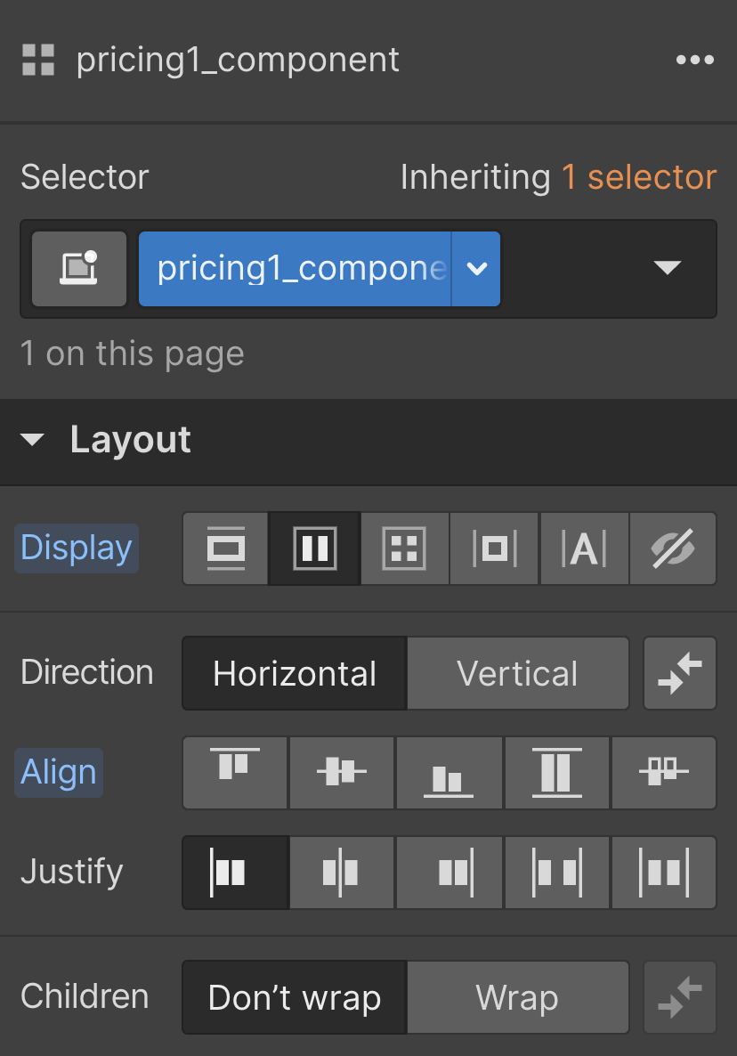
Task: Choose Horizontal direction
Action: 295,673
